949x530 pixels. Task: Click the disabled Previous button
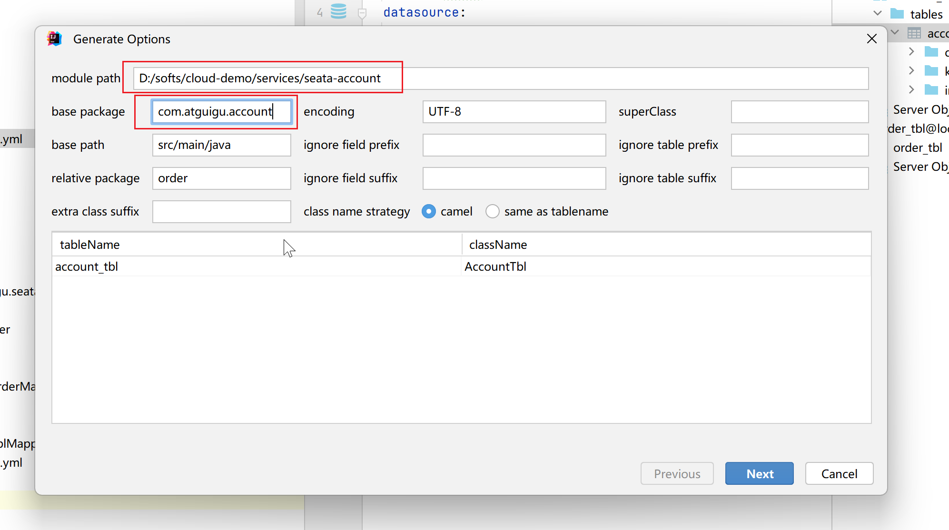677,473
